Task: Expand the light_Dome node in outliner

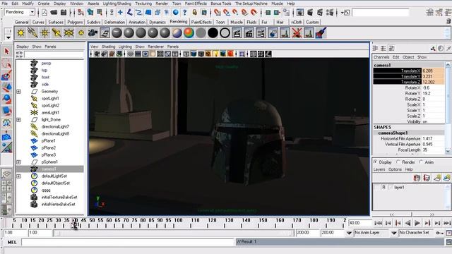Action: (18, 119)
